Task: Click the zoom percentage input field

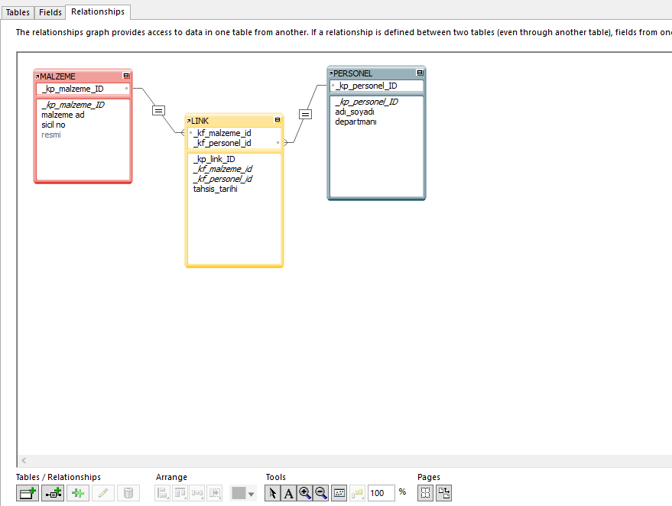Action: coord(381,493)
